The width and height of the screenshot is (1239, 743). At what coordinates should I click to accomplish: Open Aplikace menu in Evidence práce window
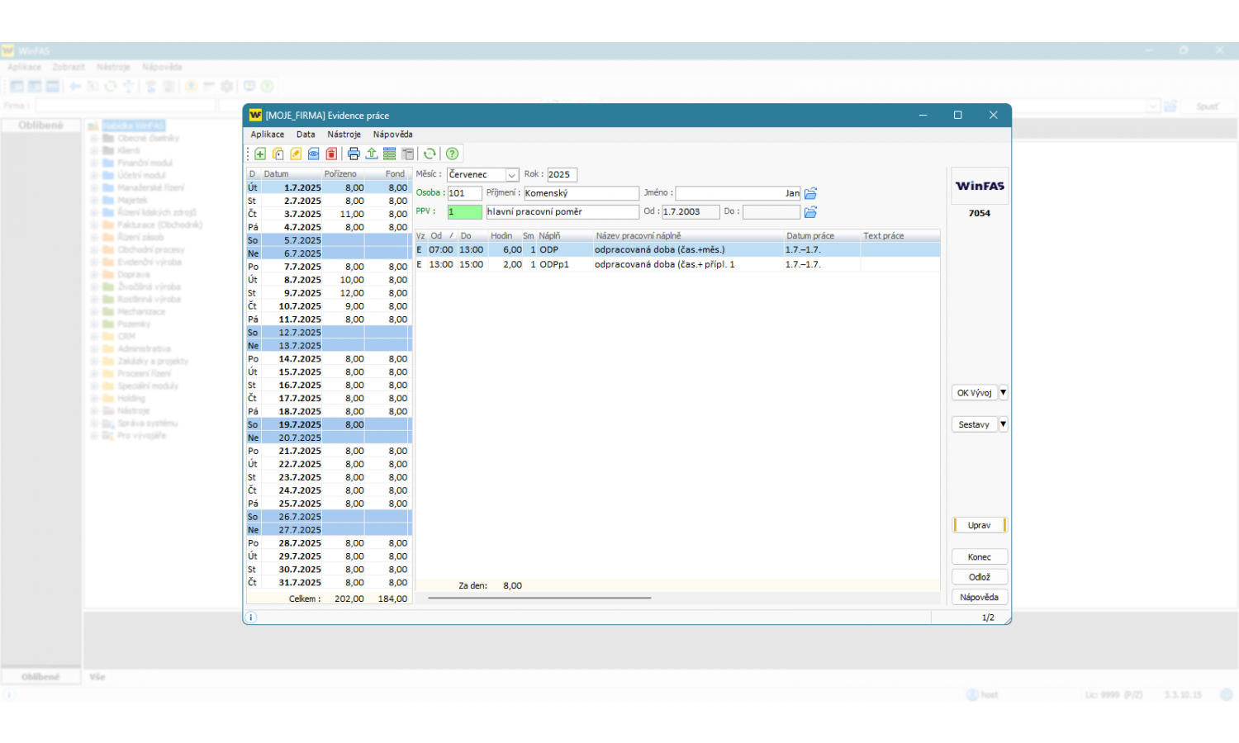(x=268, y=135)
